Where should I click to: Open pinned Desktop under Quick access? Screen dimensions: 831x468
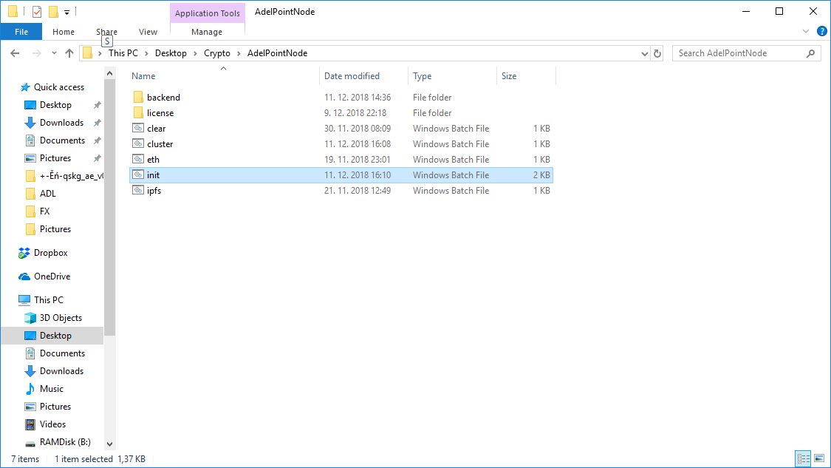tap(55, 105)
